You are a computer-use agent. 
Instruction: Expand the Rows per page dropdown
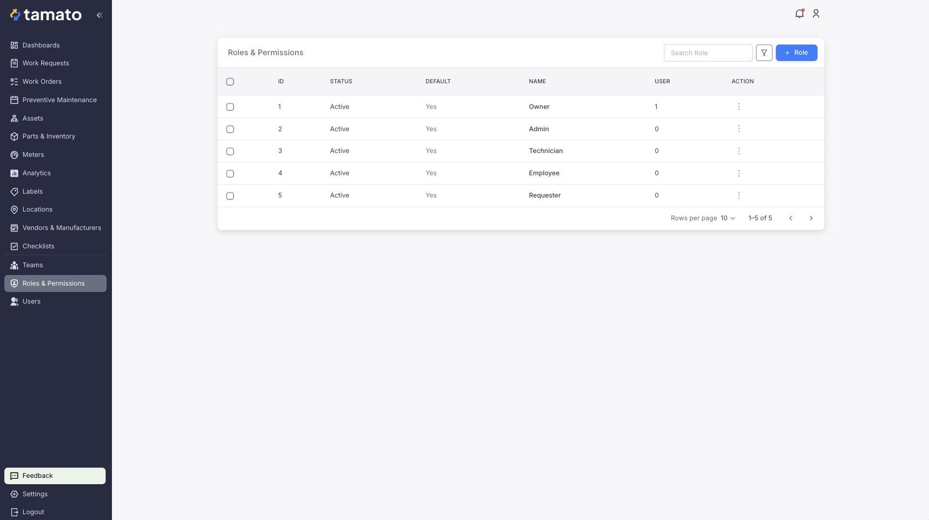point(727,218)
